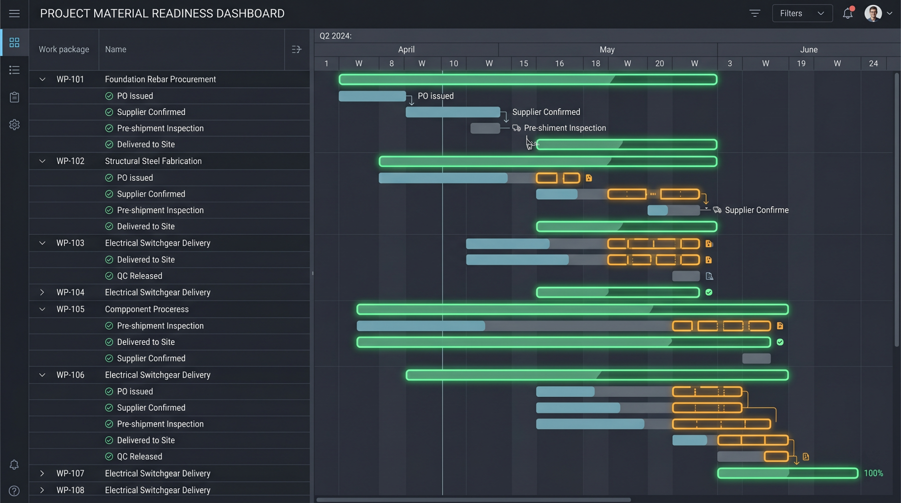Click the truck icon beside Pre-shiment Inspection label

[x=517, y=128]
